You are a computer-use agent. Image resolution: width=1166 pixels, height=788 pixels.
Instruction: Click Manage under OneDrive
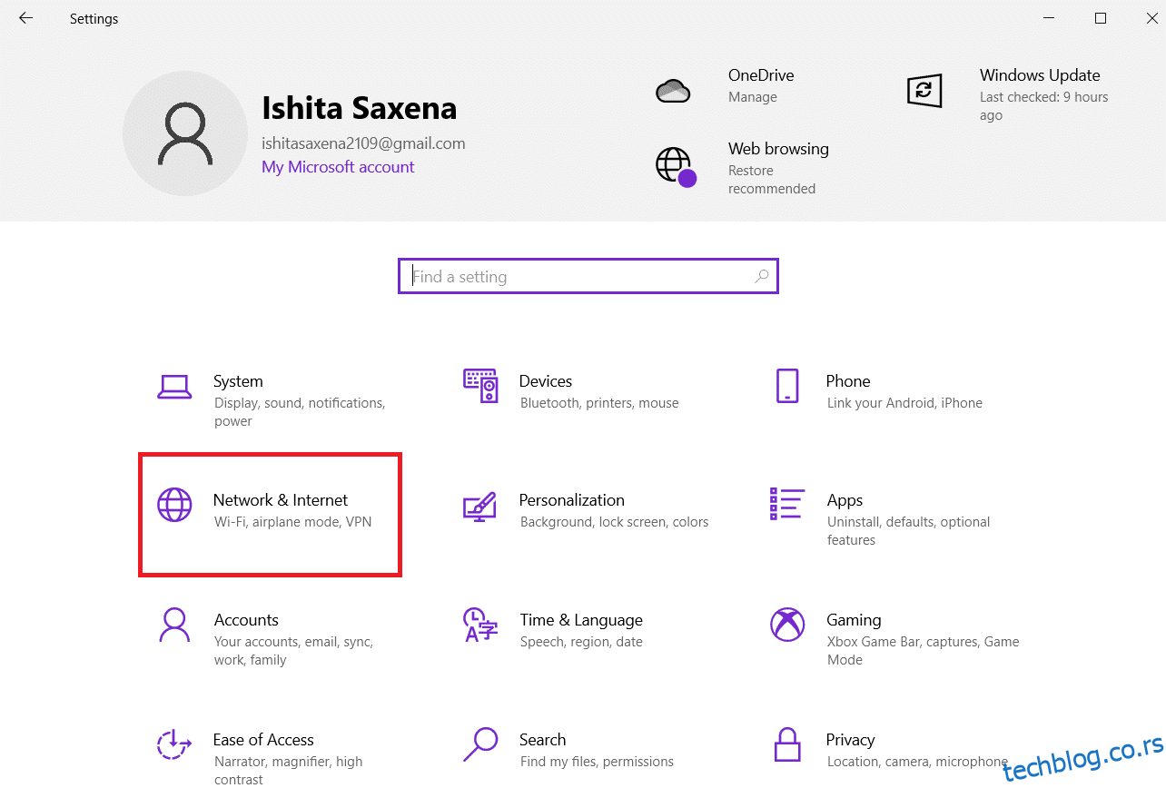753,97
